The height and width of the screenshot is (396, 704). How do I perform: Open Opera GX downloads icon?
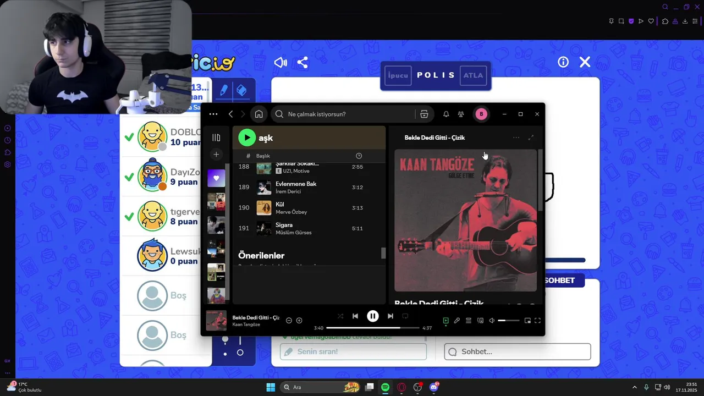tap(685, 21)
